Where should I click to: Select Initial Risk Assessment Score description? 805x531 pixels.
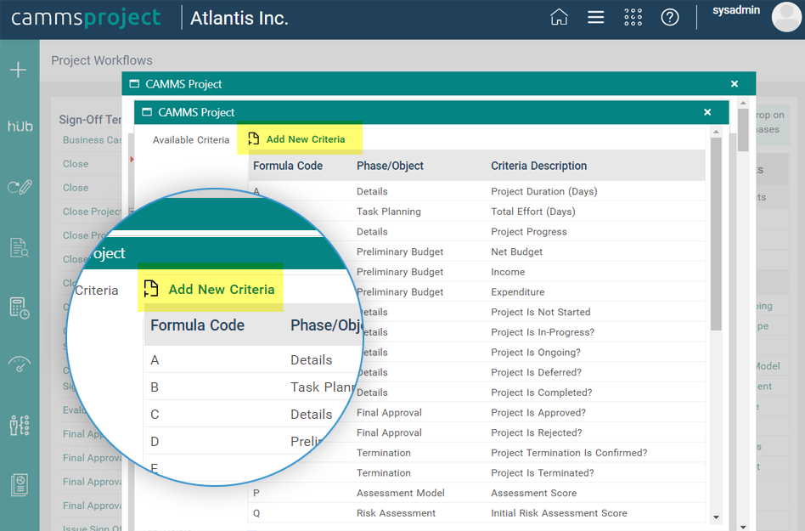559,513
